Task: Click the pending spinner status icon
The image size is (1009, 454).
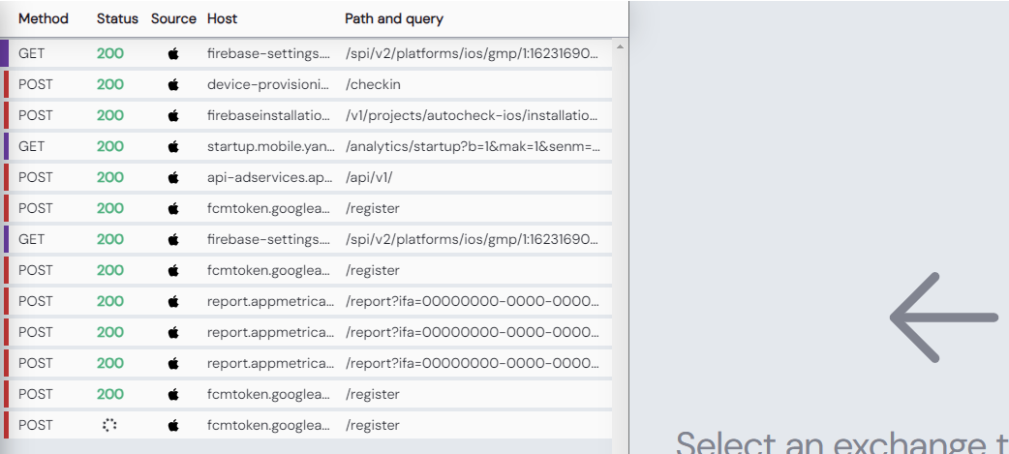Action: pos(109,425)
